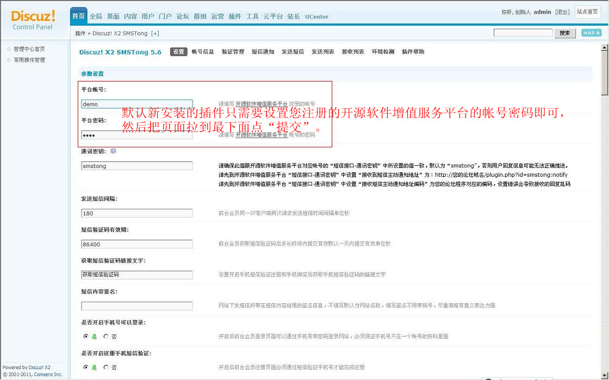Open the 门户 navigation menu
The height and width of the screenshot is (380, 609).
[165, 16]
